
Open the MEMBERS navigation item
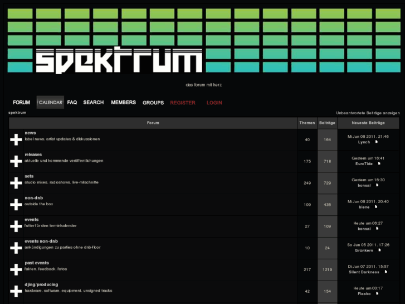point(124,103)
